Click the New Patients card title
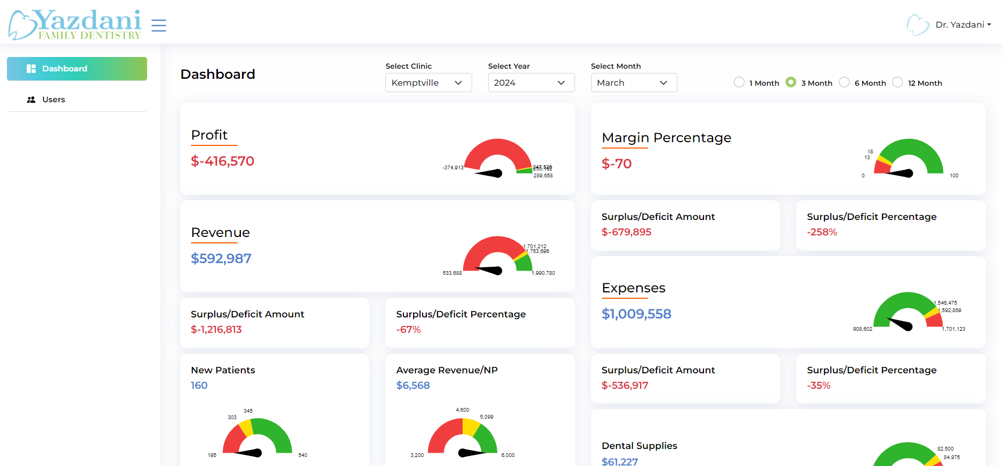1003x466 pixels. pos(223,370)
